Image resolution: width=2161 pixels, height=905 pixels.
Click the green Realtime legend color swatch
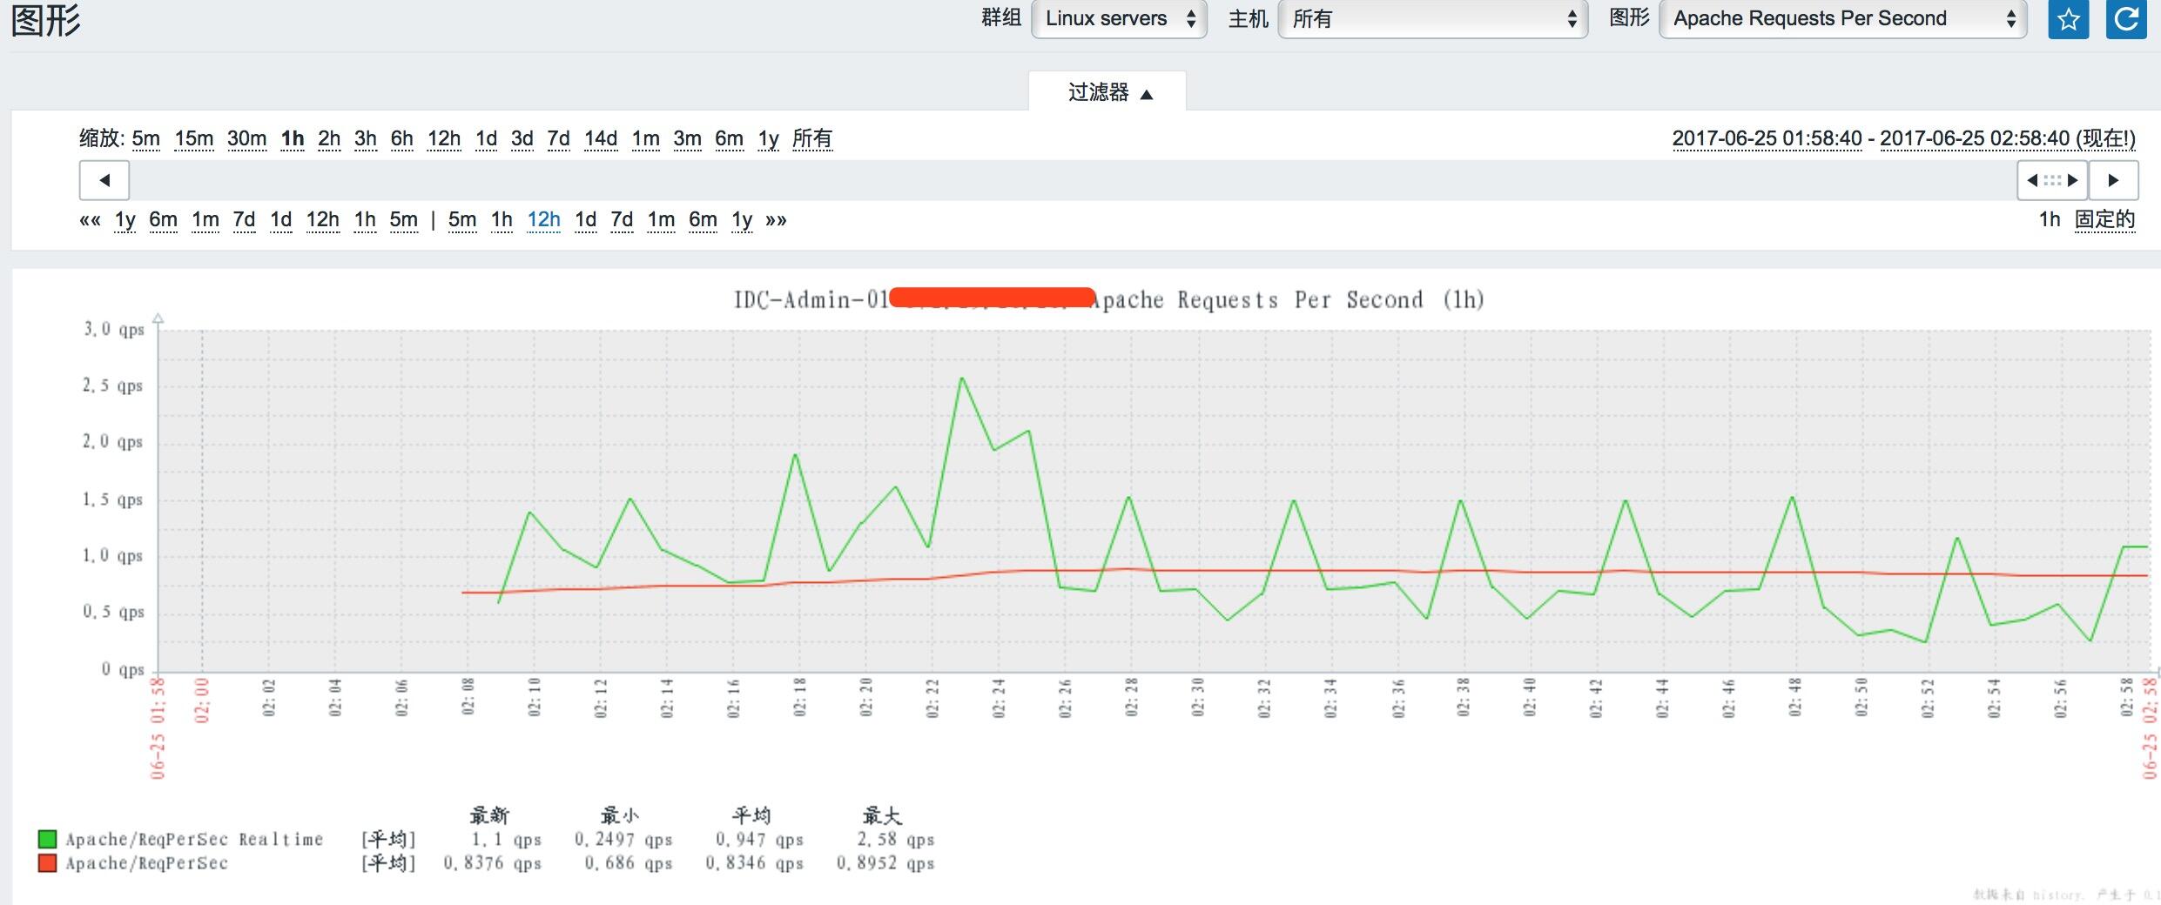(48, 839)
